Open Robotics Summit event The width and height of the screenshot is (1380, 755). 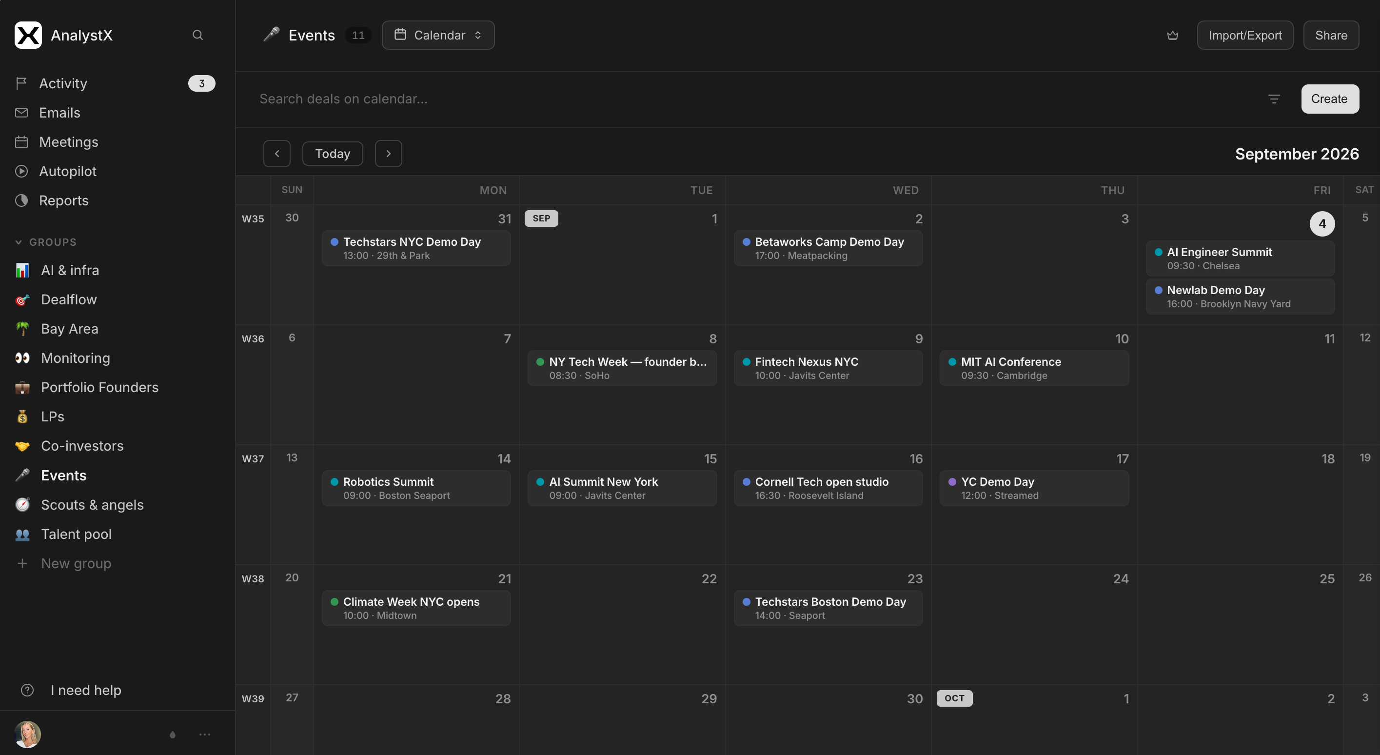416,488
